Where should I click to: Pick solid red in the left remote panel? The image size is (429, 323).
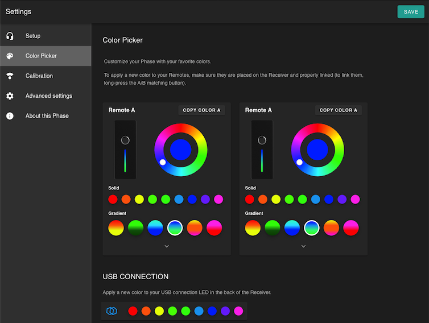pyautogui.click(x=113, y=200)
